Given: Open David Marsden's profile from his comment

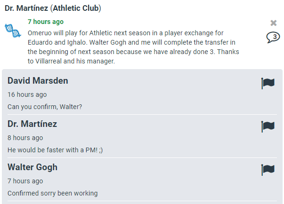Looking at the screenshot, I should (38, 81).
